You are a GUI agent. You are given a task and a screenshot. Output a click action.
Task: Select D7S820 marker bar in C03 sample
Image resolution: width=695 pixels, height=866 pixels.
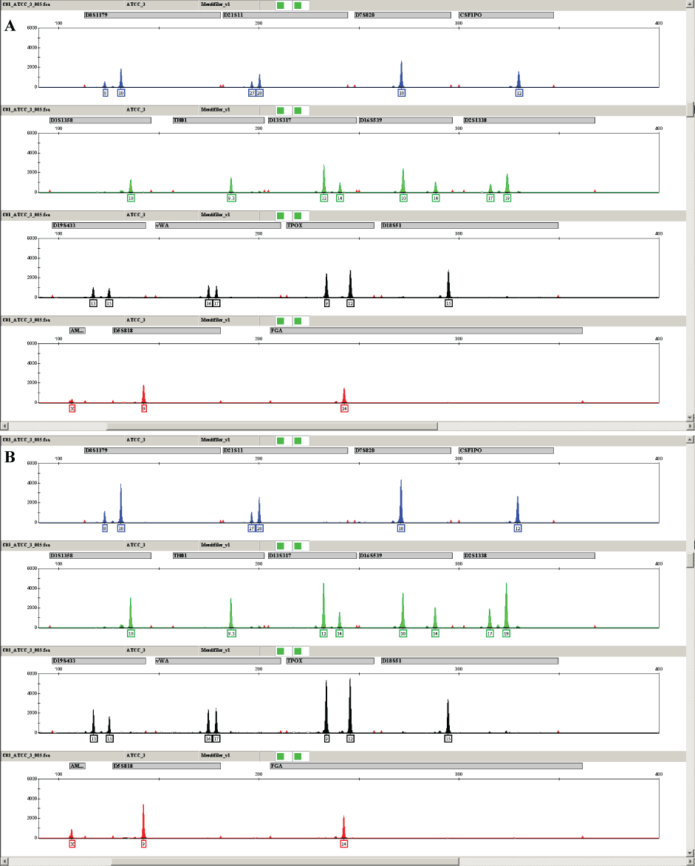coord(403,450)
